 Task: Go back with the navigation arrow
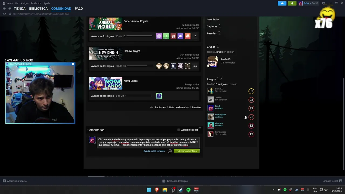[4, 9]
